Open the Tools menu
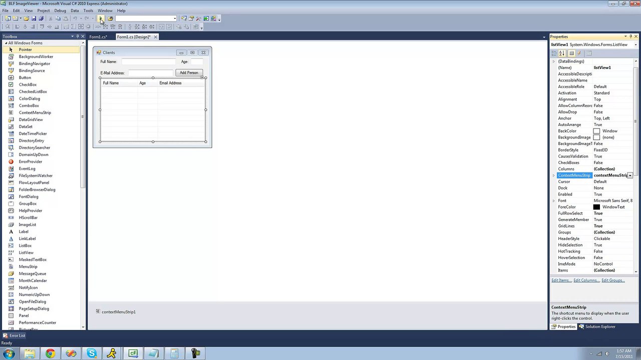Screen dimensions: 641x360 (x=88, y=10)
